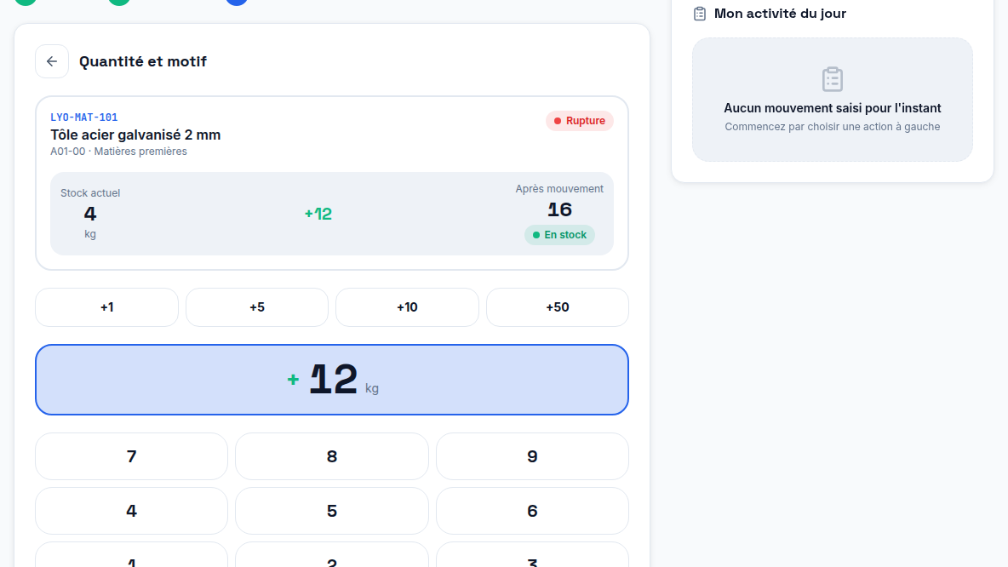
Task: Tap keypad digit 7
Action: click(131, 456)
